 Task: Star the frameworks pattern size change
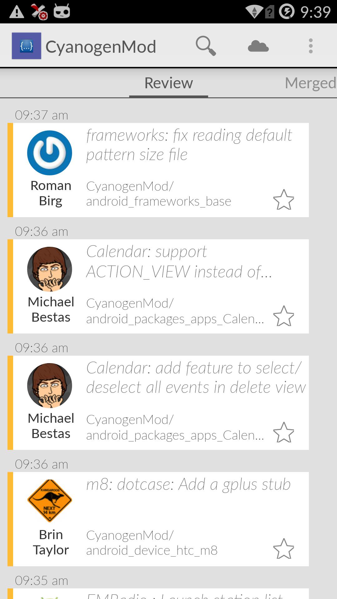click(x=284, y=200)
